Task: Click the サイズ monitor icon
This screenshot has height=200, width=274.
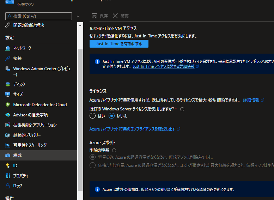Action: point(8,95)
